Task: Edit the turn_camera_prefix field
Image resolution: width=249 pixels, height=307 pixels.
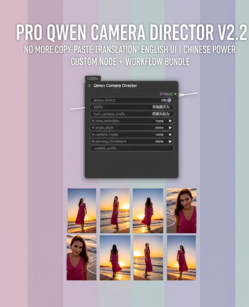Action: tap(131, 114)
